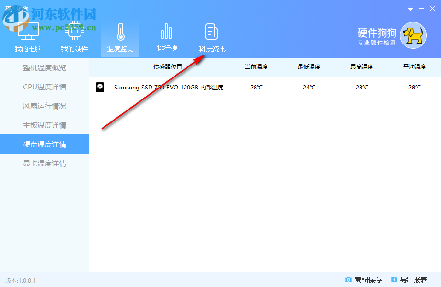Click the 传感器位置 column header
The height and width of the screenshot is (287, 441).
pos(168,67)
